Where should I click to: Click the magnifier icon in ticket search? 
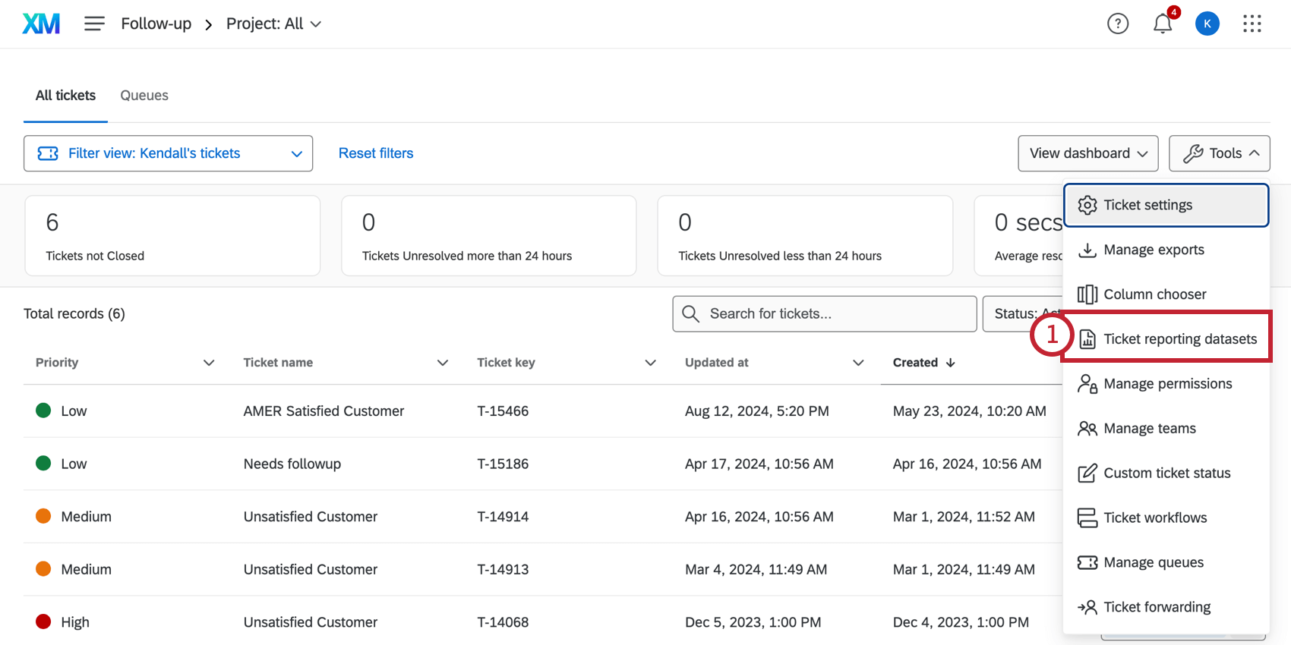[690, 314]
